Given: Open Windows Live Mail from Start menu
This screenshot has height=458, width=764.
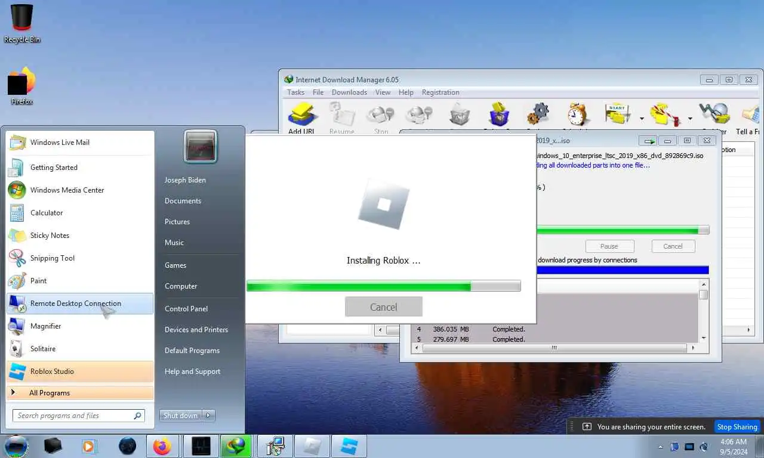Looking at the screenshot, I should 79,143.
